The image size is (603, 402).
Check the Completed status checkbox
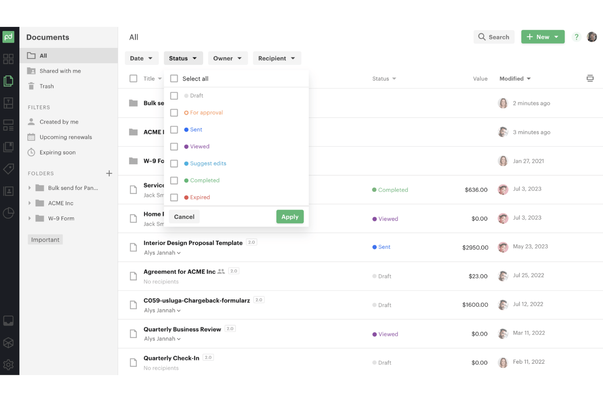pyautogui.click(x=174, y=180)
